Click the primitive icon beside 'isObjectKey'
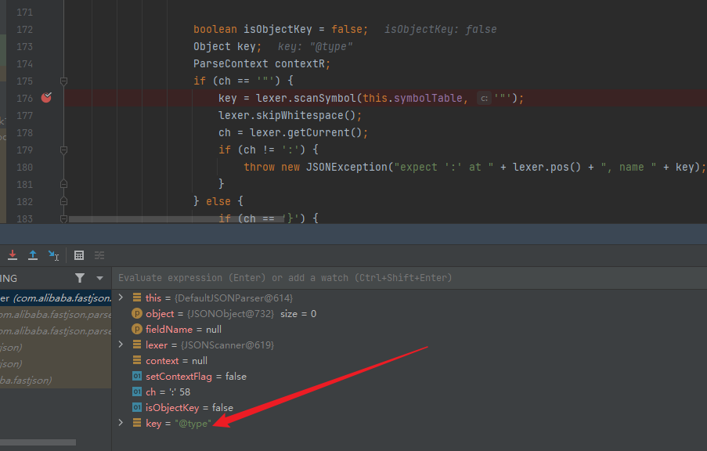Image resolution: width=707 pixels, height=451 pixels. pyautogui.click(x=136, y=407)
